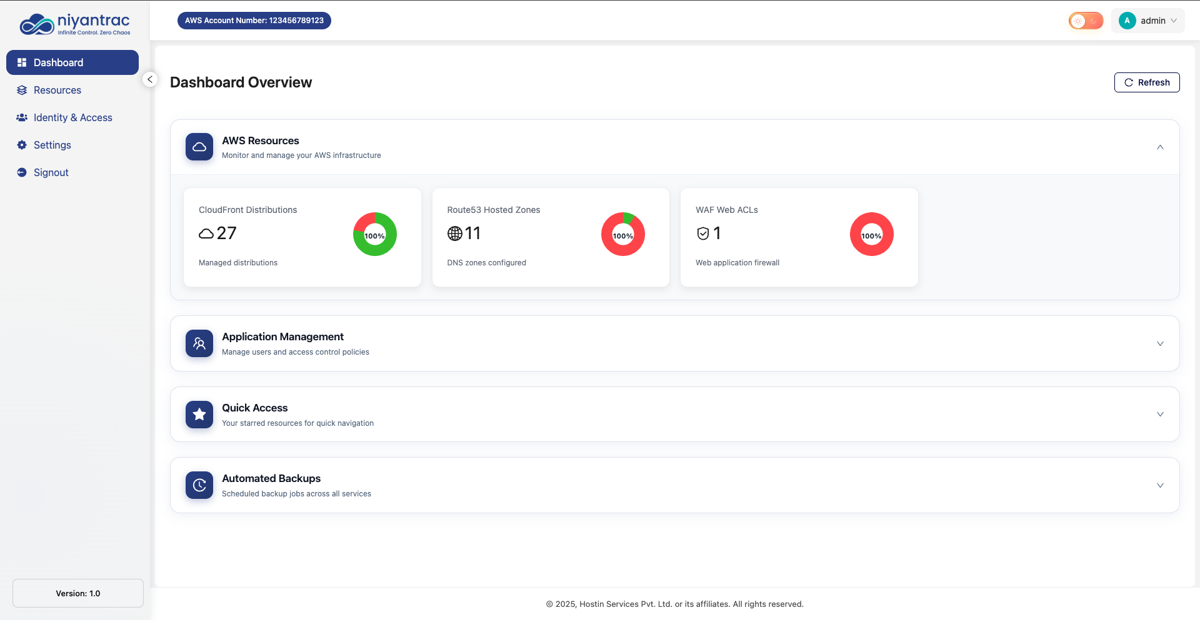This screenshot has width=1200, height=620.
Task: Click the AWS Resources cloud icon
Action: [x=199, y=147]
